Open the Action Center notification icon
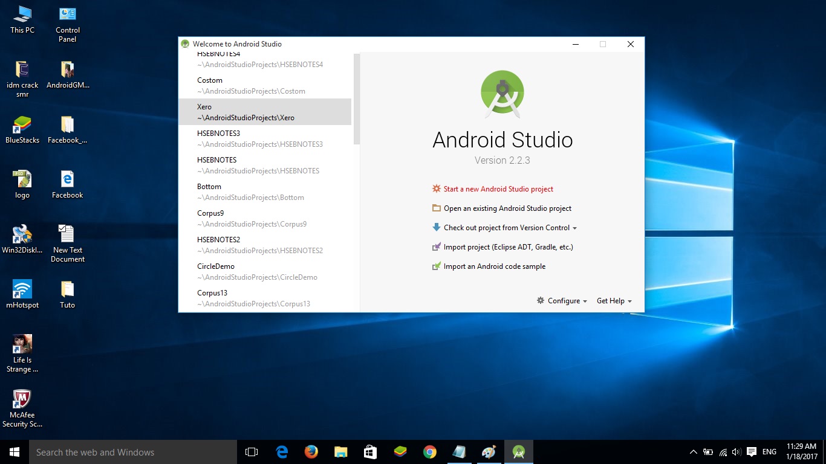This screenshot has height=464, width=826. pyautogui.click(x=752, y=451)
